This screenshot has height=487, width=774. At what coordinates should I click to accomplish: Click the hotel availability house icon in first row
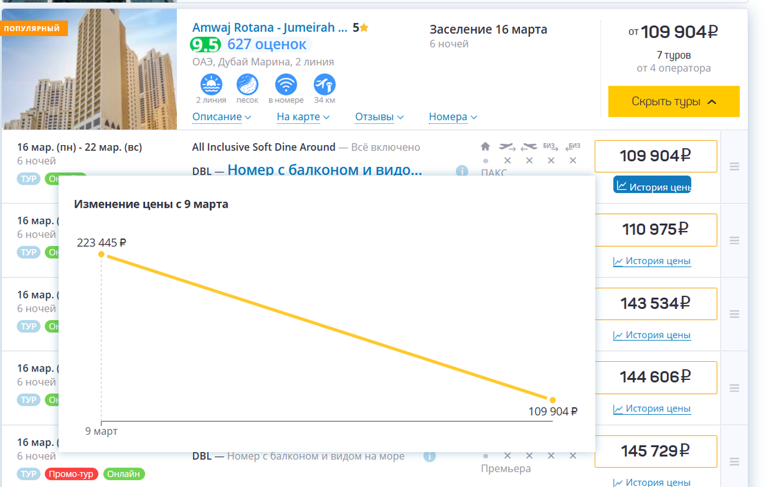486,146
